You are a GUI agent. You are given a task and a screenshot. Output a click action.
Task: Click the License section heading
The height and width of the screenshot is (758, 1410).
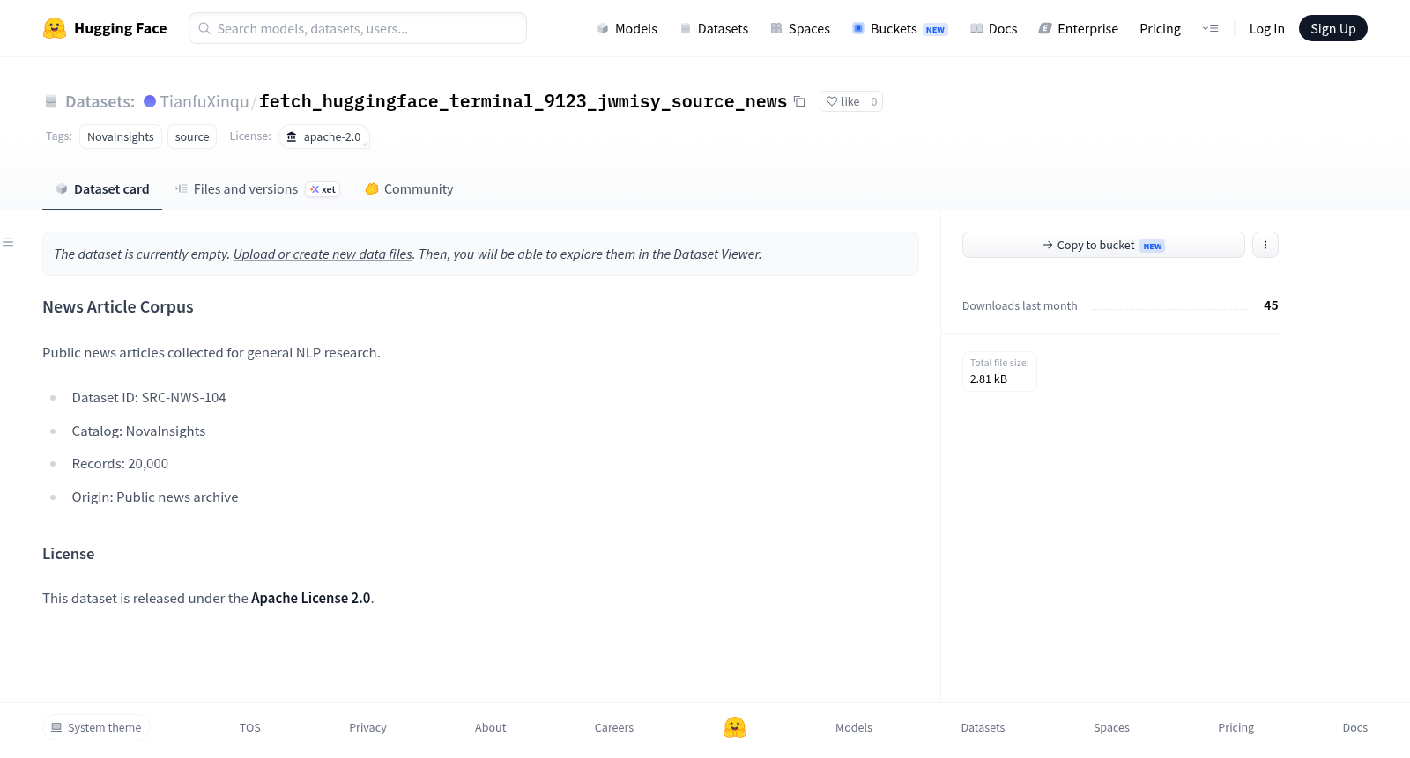tap(68, 554)
